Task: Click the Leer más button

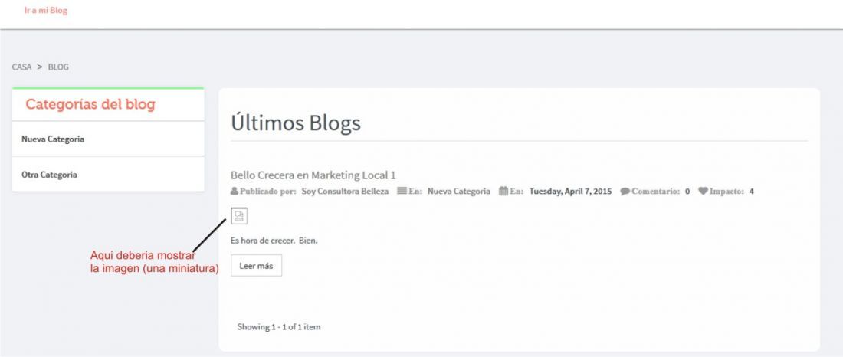Action: coord(257,266)
